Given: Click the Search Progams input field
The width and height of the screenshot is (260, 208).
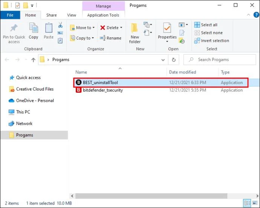Looking at the screenshot, I should click(220, 60).
